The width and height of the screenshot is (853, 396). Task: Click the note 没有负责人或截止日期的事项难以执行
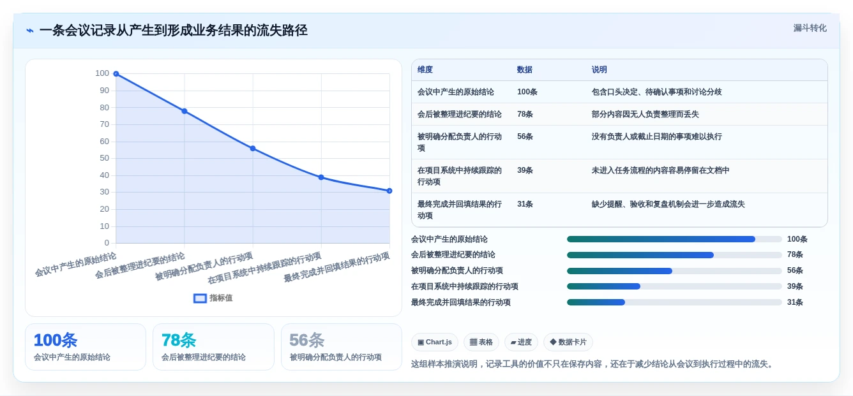pyautogui.click(x=657, y=136)
